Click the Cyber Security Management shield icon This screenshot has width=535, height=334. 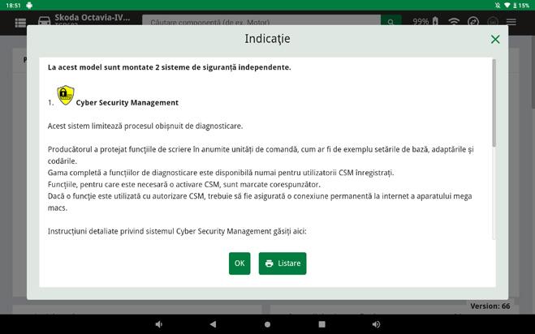(66, 95)
